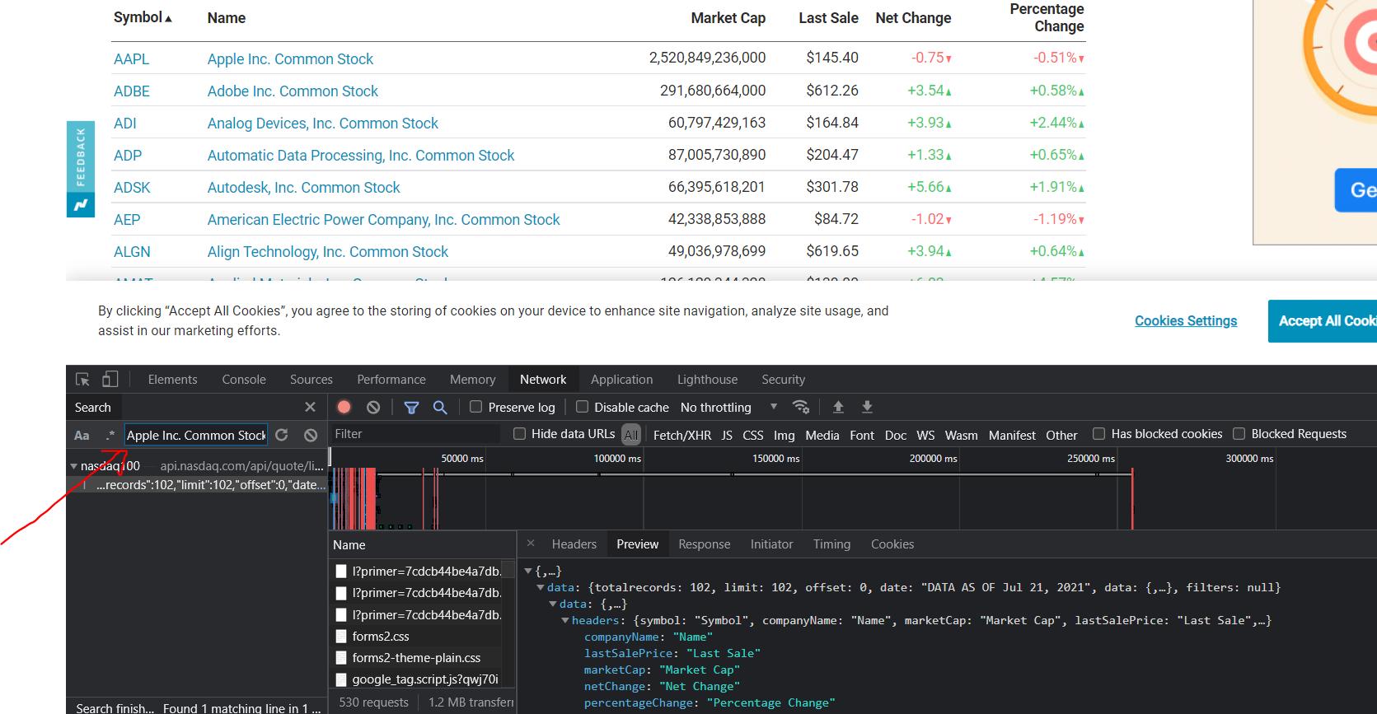Clear the network log with the clear icon
Image resolution: width=1377 pixels, height=714 pixels.
[x=373, y=407]
